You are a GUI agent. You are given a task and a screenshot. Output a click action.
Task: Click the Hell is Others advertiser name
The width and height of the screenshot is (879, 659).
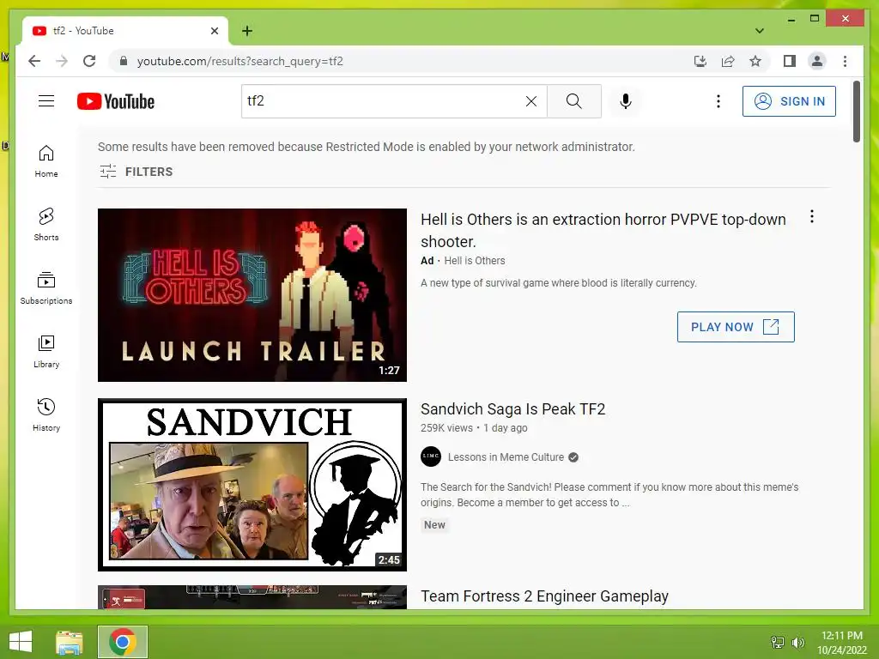pyautogui.click(x=474, y=261)
